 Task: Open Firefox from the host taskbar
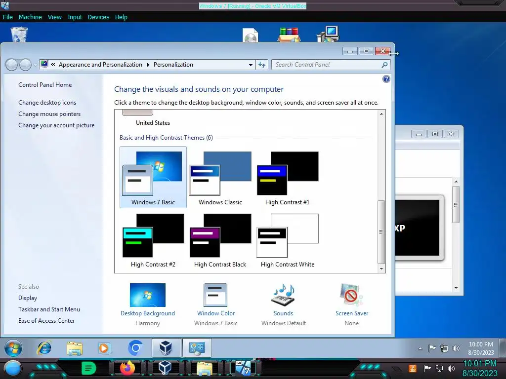tap(127, 368)
